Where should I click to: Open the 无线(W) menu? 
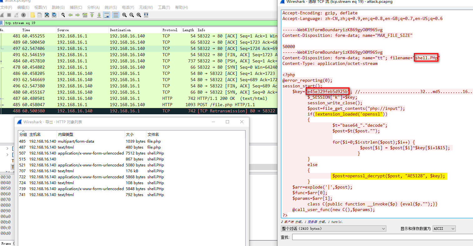pyautogui.click(x=146, y=7)
